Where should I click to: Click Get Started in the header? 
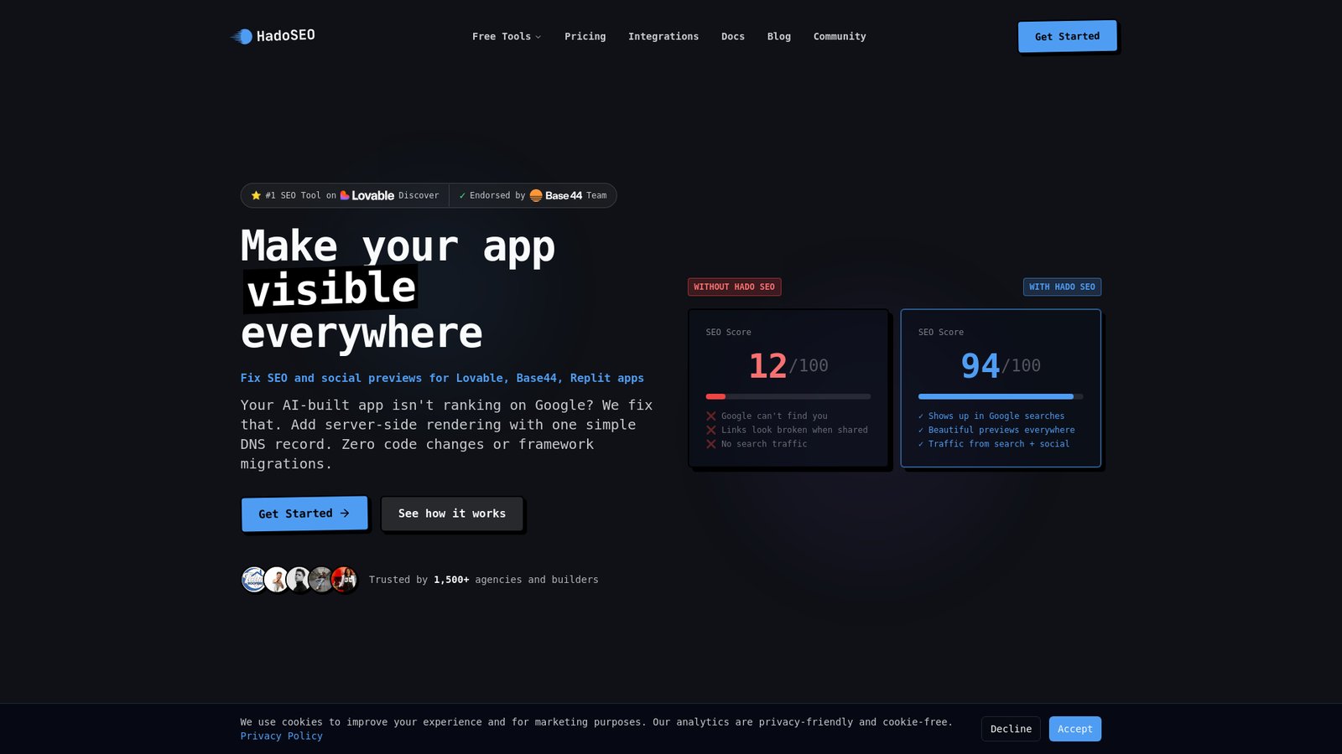coord(1067,36)
